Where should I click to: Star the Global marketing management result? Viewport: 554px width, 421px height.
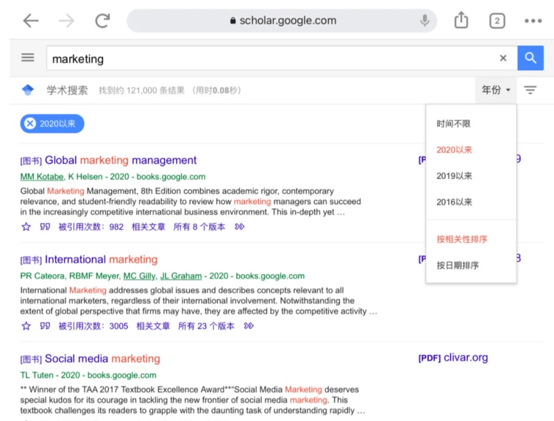[x=26, y=227]
